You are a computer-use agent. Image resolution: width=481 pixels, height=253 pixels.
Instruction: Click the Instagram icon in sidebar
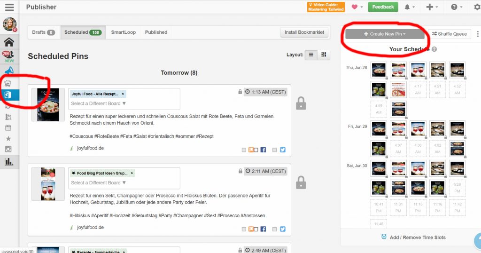[x=8, y=150]
